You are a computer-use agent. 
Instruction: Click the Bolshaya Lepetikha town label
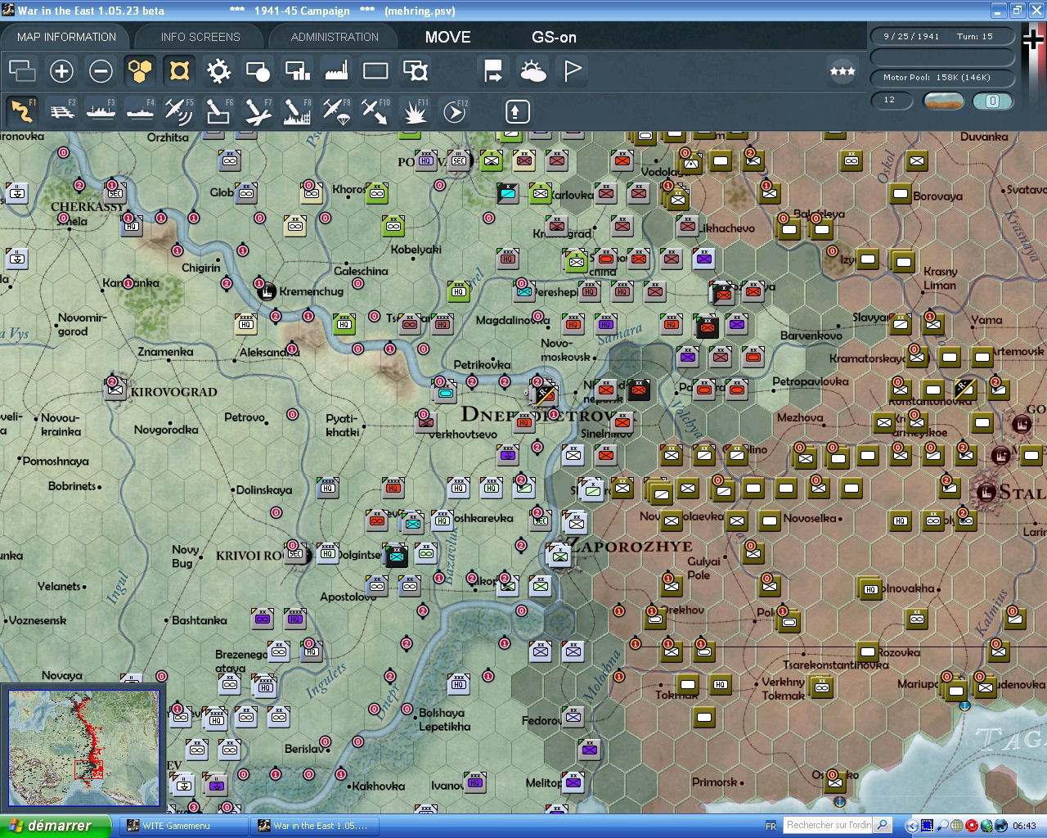pos(444,719)
